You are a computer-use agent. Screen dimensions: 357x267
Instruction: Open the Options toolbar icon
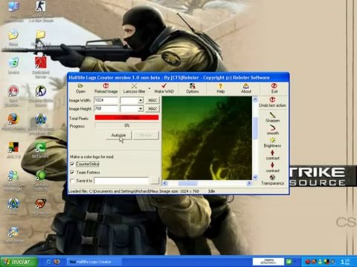(193, 88)
